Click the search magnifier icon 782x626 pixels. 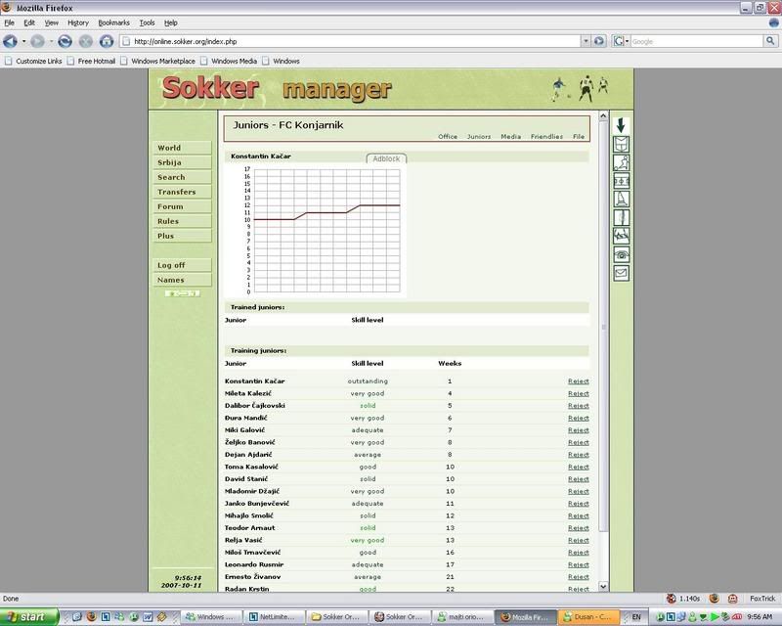coord(770,41)
